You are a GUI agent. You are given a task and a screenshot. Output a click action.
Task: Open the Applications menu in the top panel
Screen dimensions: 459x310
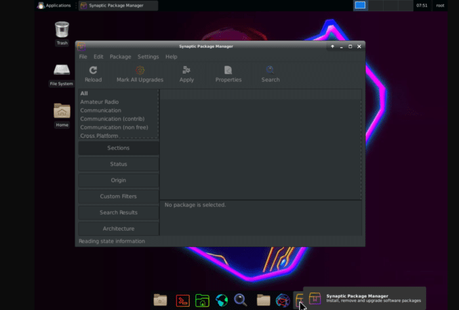click(x=54, y=5)
